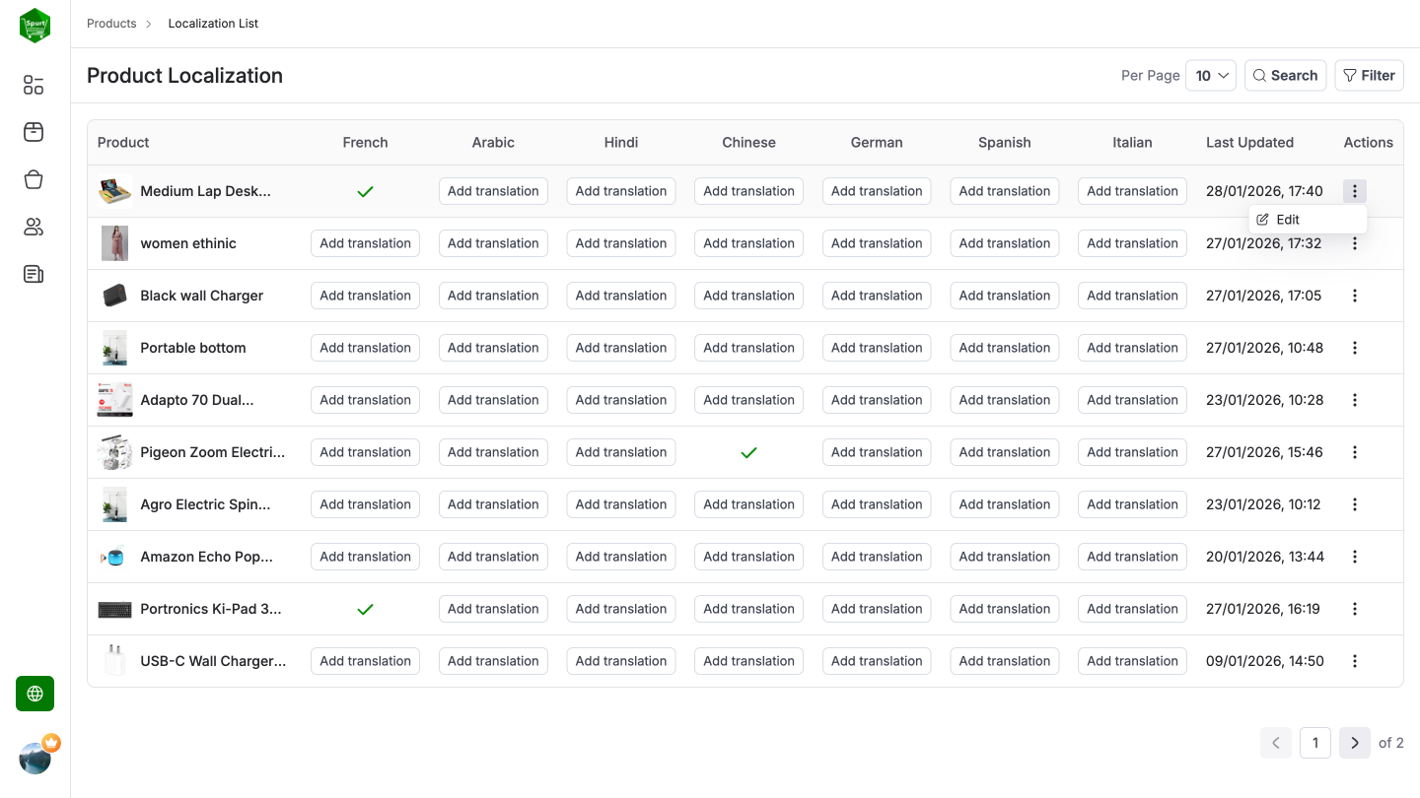Open the three-dot menu for USB-C Wall Charger
The height and width of the screenshot is (798, 1420).
pos(1354,660)
